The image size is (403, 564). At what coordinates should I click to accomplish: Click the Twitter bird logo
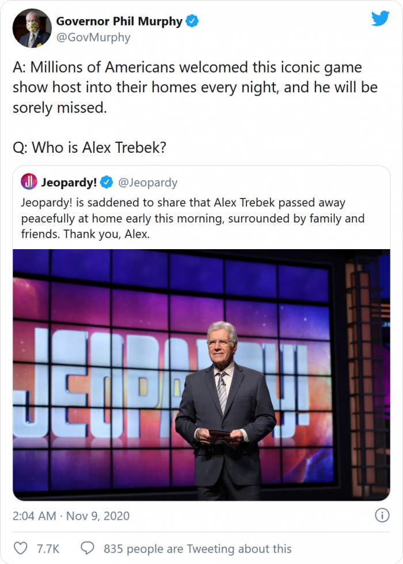(x=380, y=19)
